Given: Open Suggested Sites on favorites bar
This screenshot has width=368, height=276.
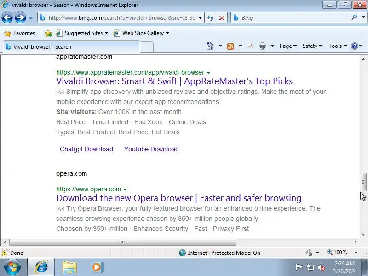Looking at the screenshot, I should coord(82,33).
